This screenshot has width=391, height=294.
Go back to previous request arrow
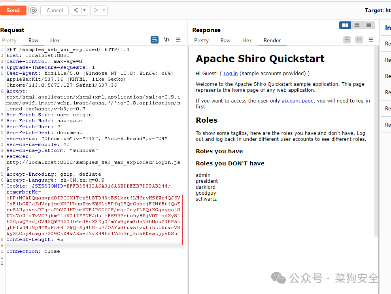pyautogui.click(x=76, y=10)
